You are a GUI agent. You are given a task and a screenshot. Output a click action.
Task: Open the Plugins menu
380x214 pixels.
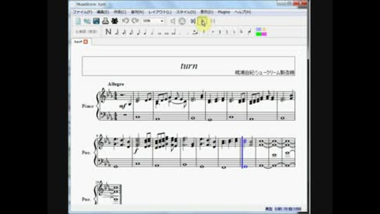coord(224,12)
